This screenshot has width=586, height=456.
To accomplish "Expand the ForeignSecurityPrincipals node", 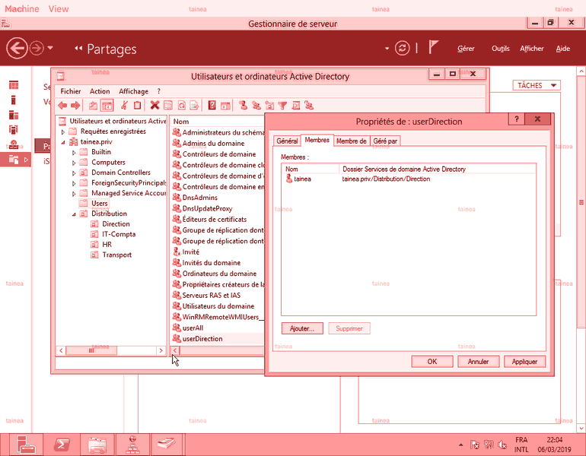I will 74,184.
